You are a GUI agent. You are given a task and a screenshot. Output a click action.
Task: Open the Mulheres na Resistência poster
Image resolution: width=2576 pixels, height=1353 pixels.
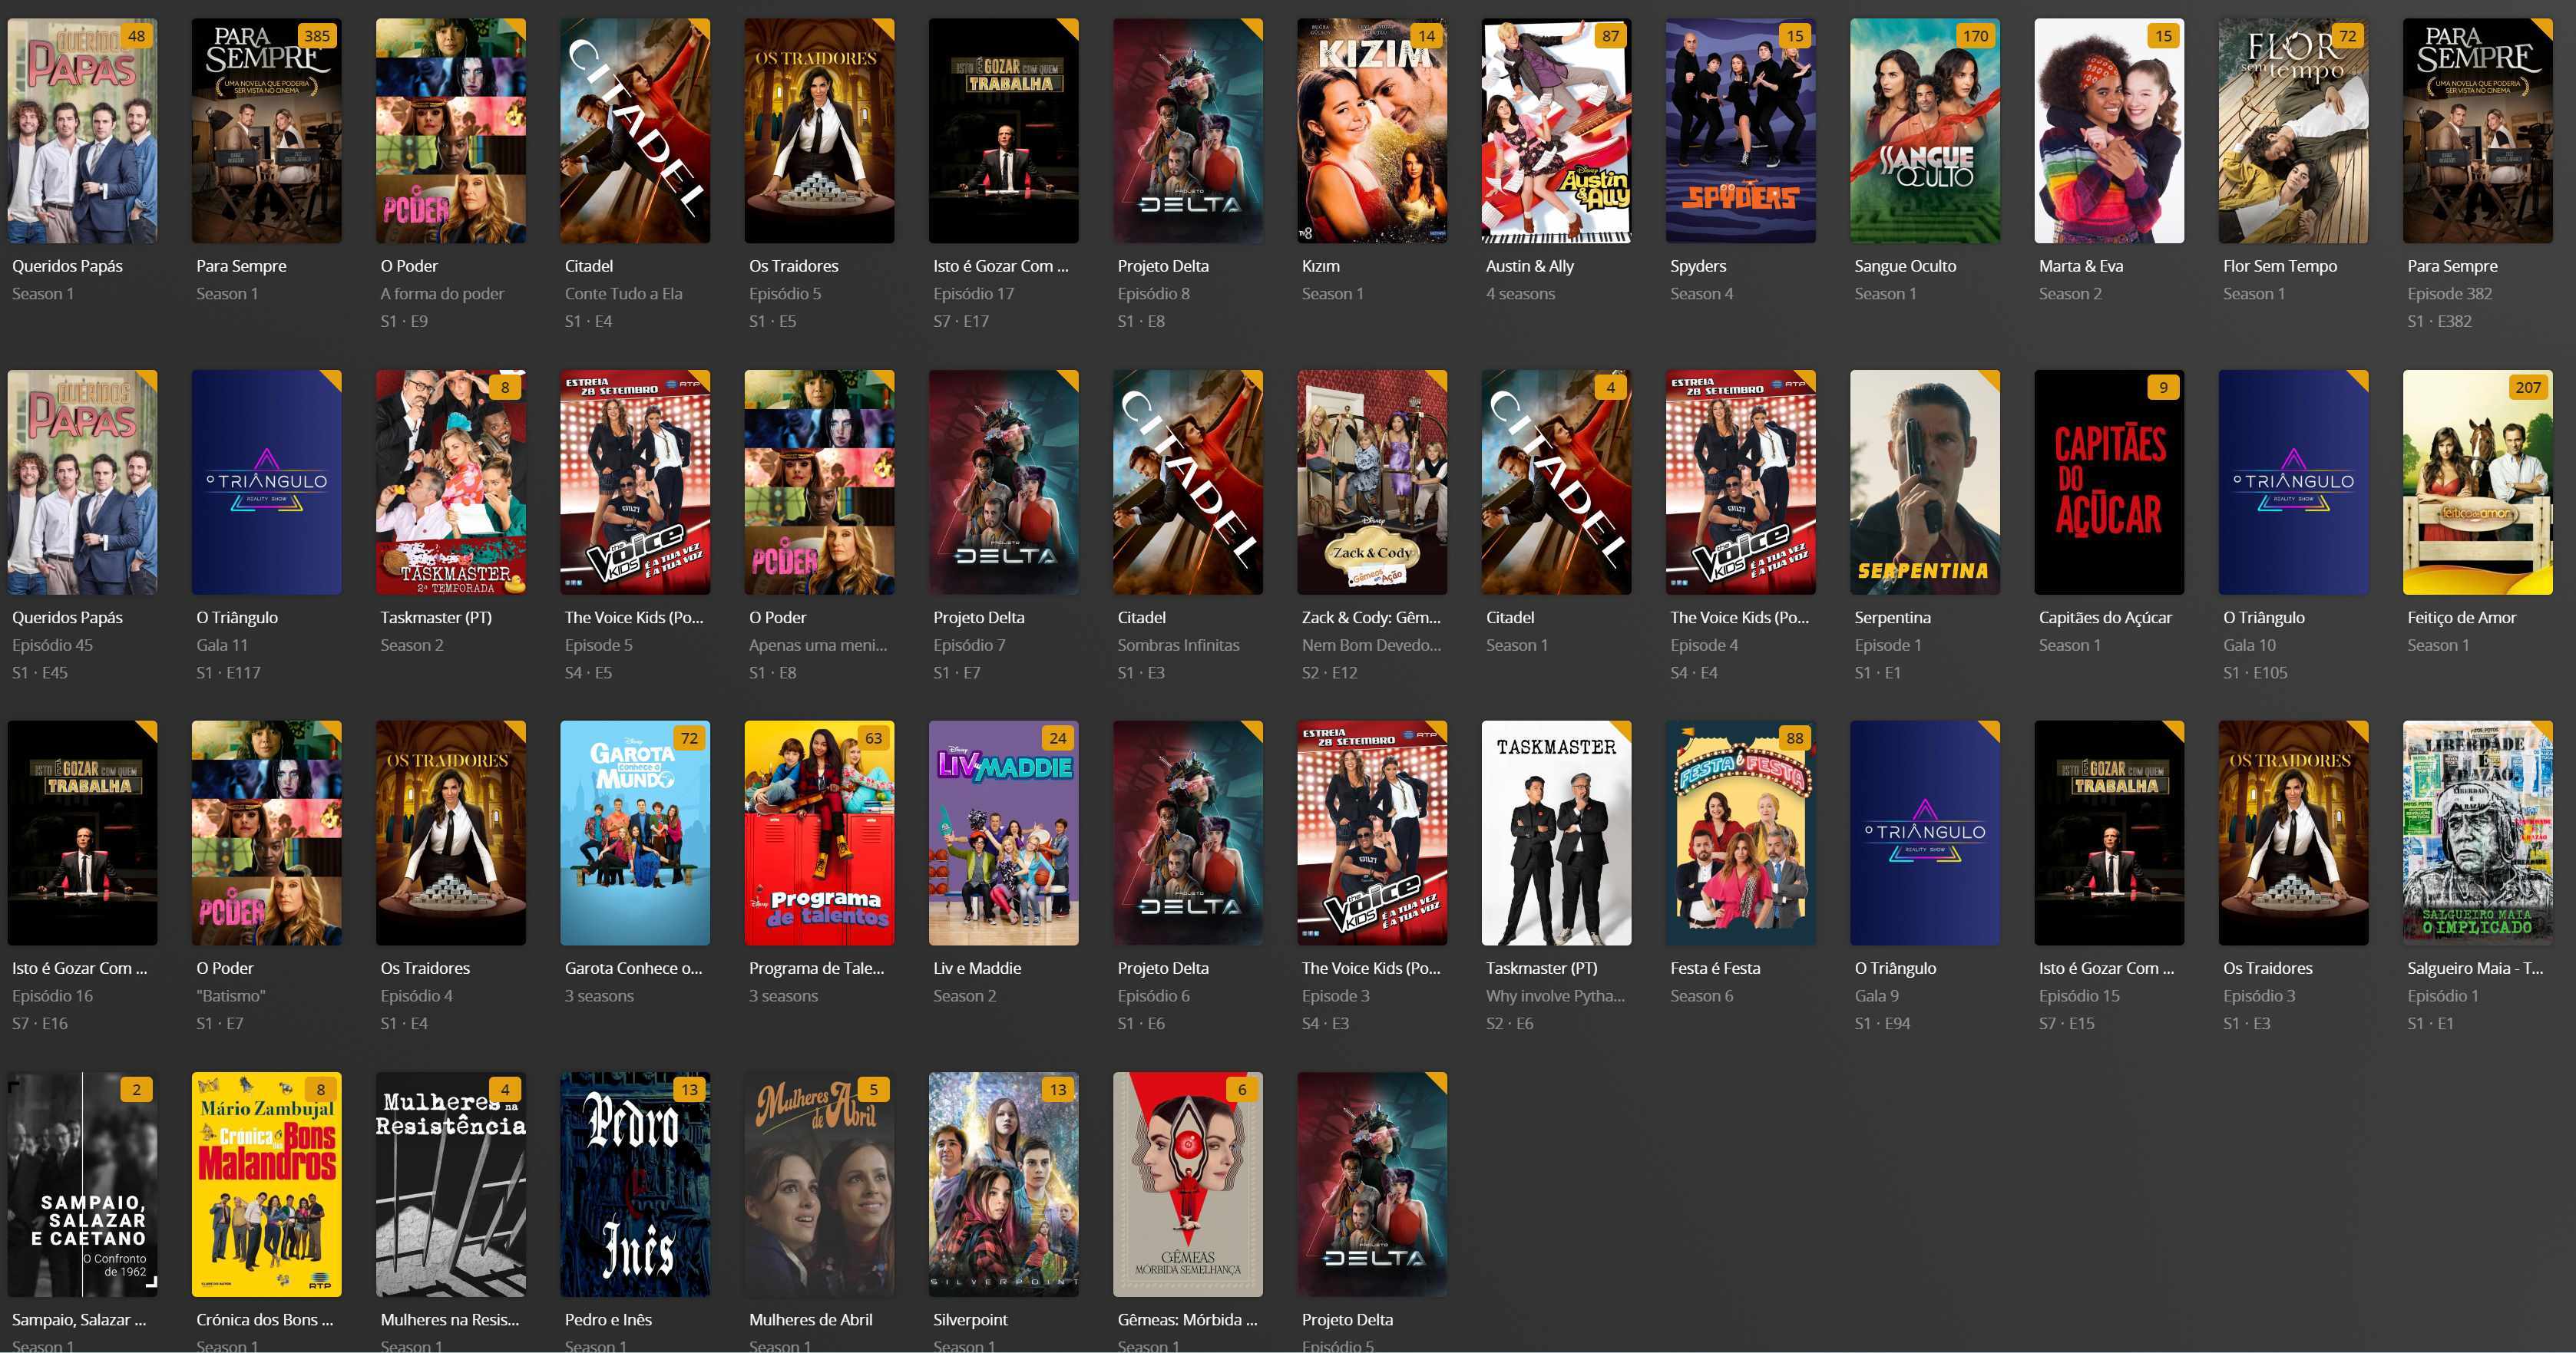450,1185
